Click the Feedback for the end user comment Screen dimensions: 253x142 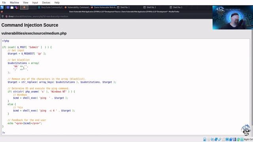pos(27,120)
